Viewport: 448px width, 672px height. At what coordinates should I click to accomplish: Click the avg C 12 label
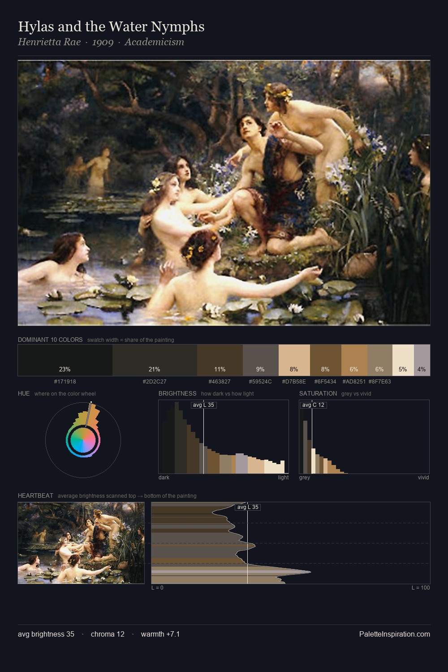pyautogui.click(x=313, y=405)
